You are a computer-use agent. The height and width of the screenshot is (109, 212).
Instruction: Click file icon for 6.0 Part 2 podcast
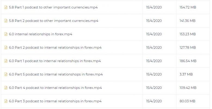[6, 47]
